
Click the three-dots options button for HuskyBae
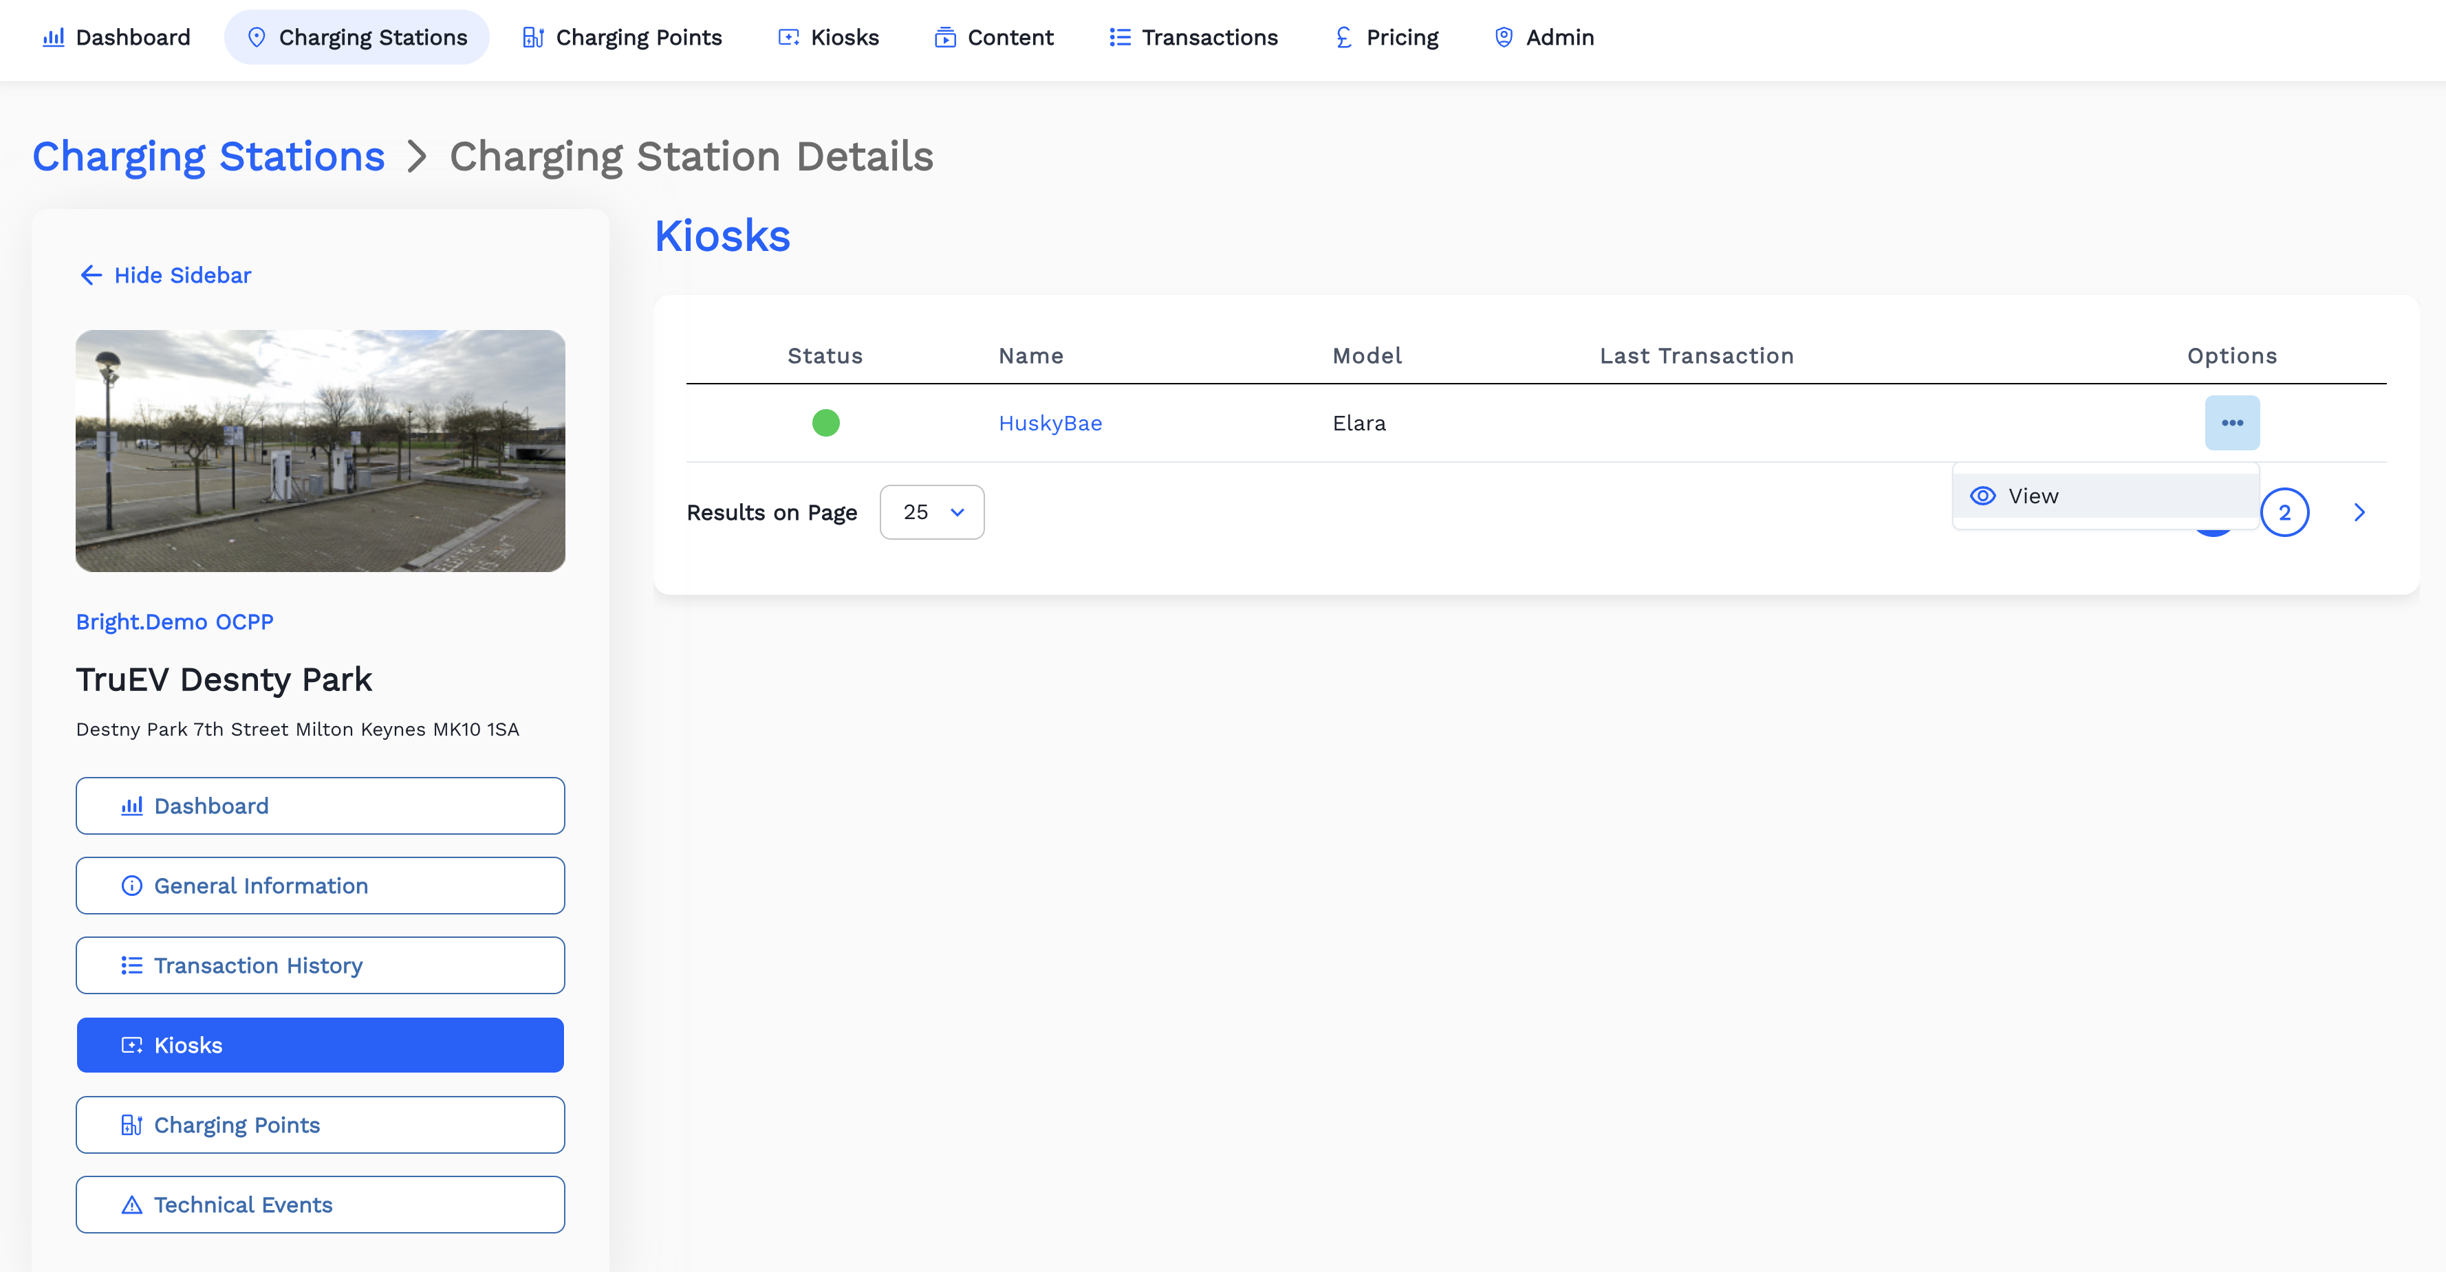2231,422
